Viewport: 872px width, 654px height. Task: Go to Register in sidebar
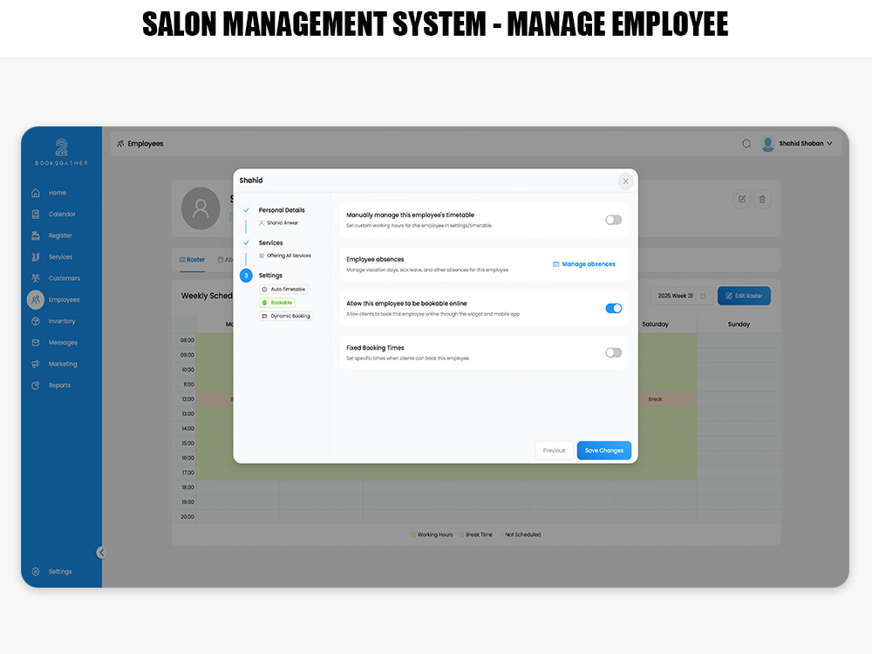pos(59,235)
